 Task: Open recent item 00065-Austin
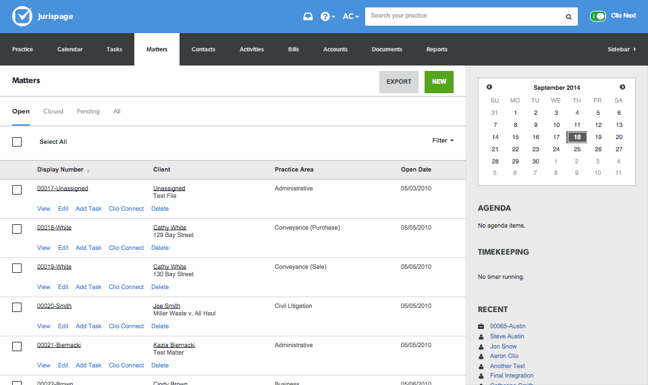click(x=508, y=326)
